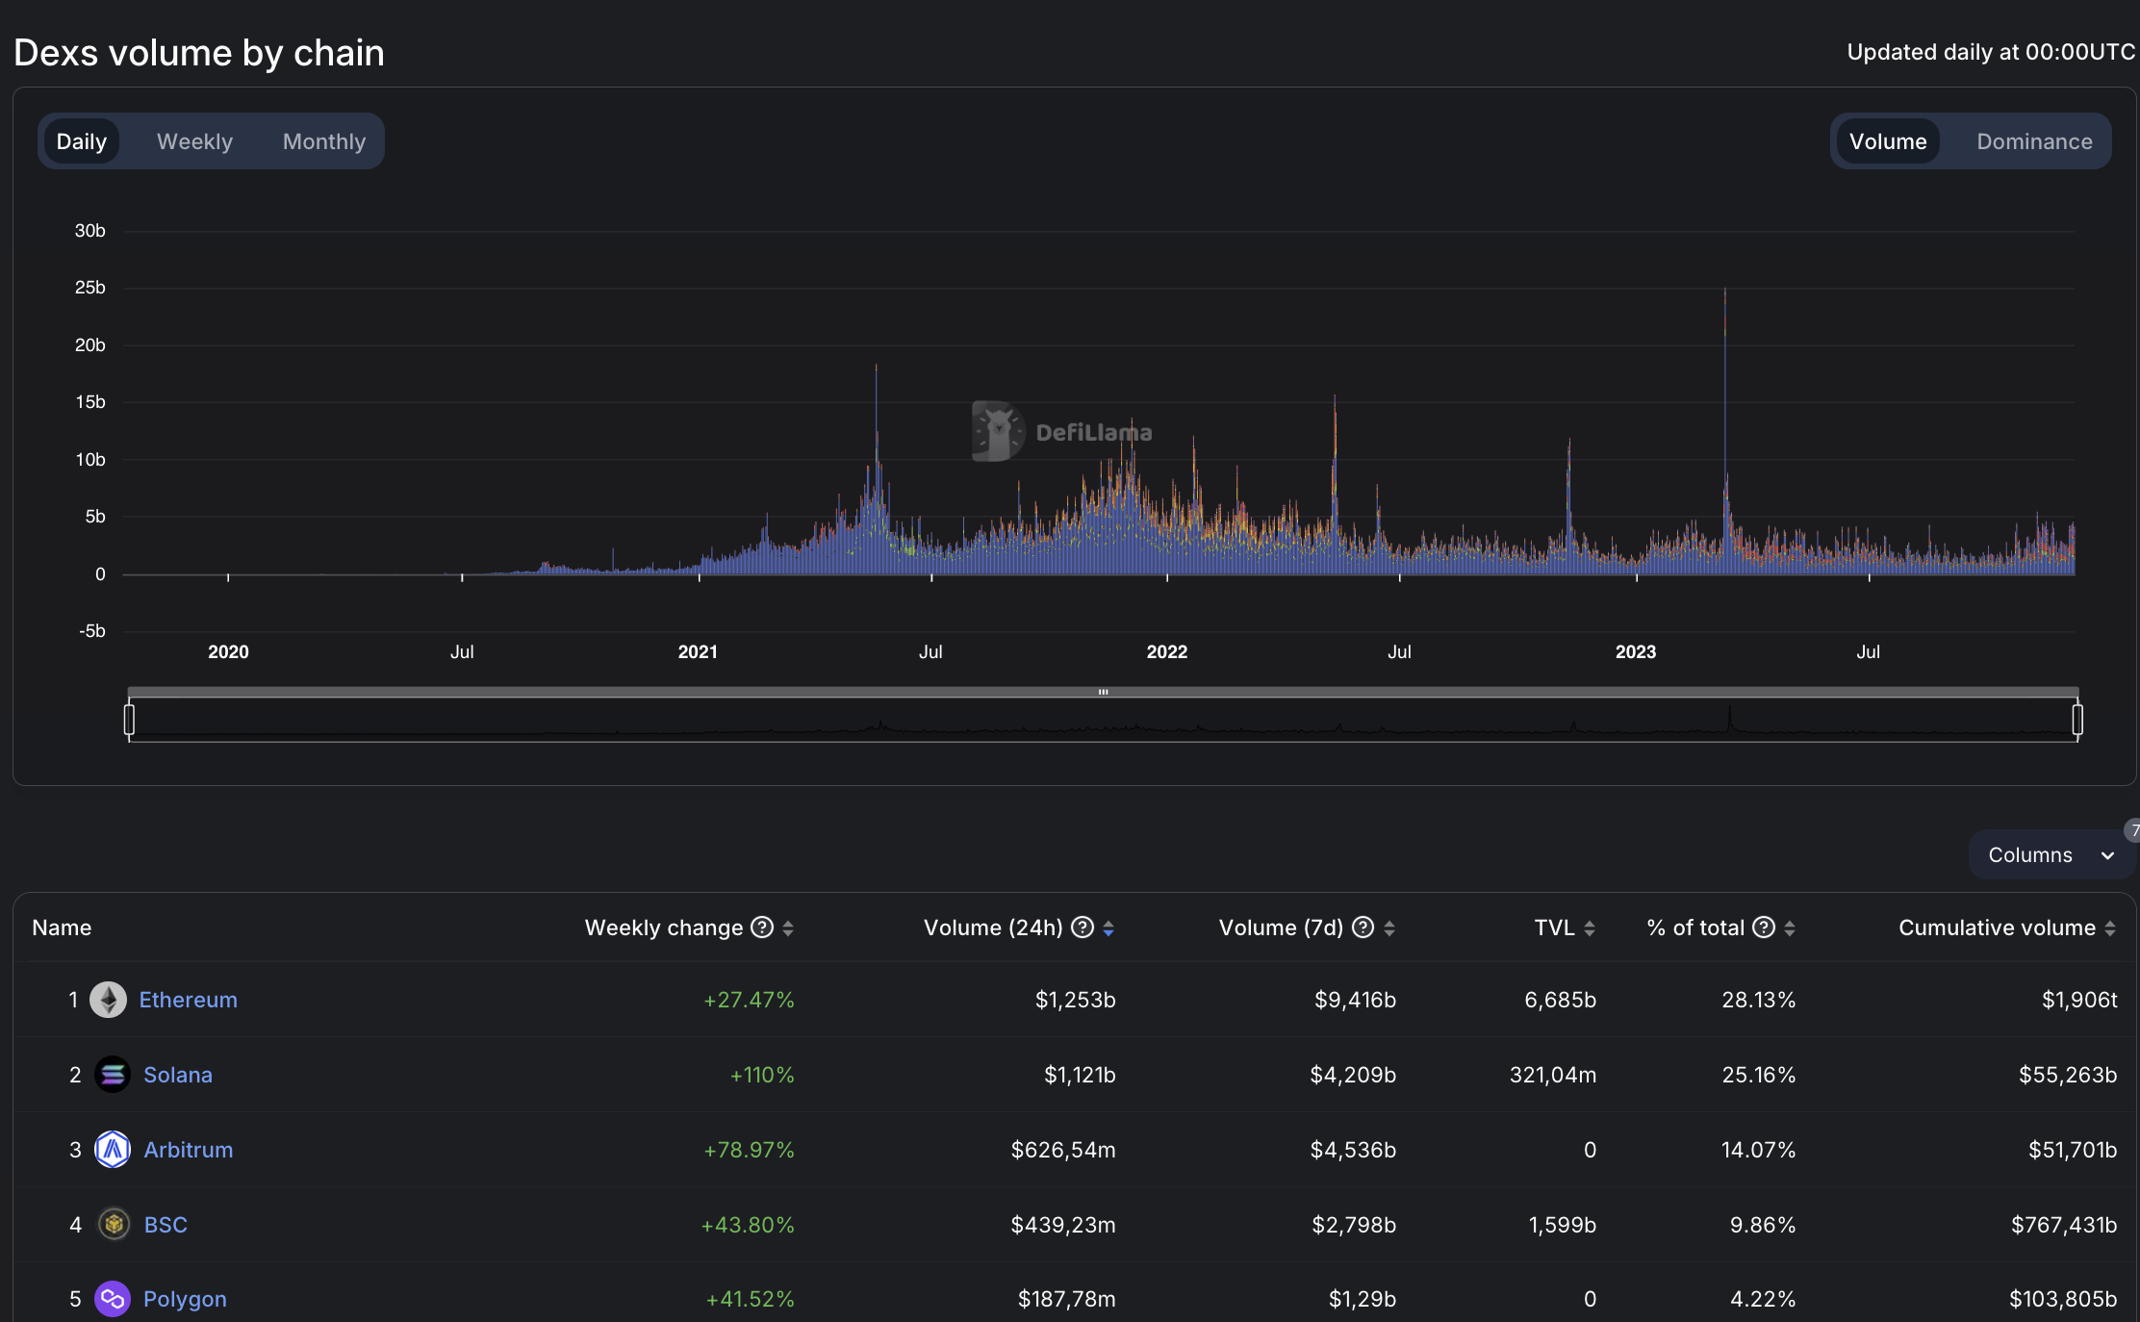Click Ethereum weekly change +27.47%
The height and width of the screenshot is (1322, 2140).
(749, 1000)
